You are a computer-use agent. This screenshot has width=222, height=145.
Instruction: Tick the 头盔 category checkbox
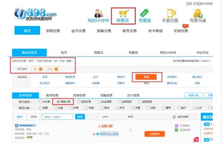(x=55, y=108)
